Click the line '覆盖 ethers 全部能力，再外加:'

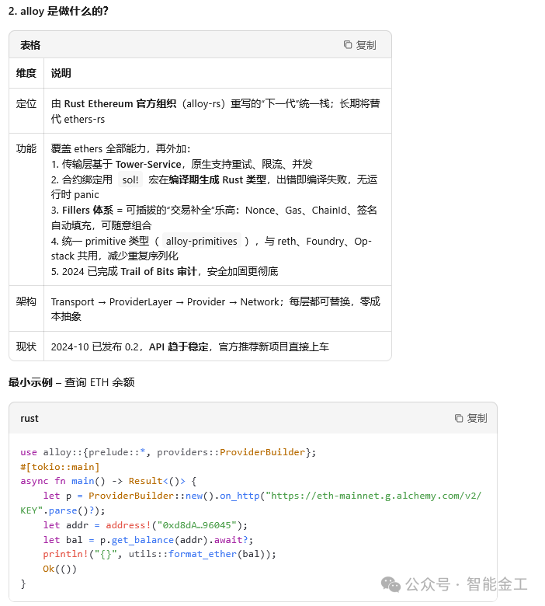click(x=120, y=148)
